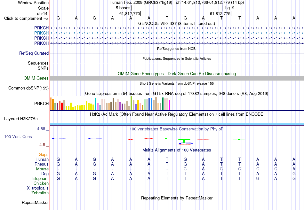The image size is (304, 210).
Task: Click the Layered H3K27Ac track label
Action: [x=21, y=119]
